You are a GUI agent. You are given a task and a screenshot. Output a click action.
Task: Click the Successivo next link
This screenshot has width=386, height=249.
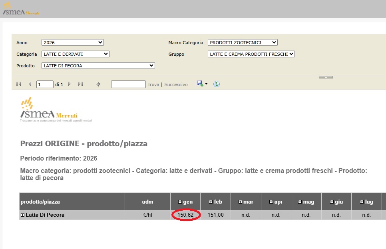point(176,84)
